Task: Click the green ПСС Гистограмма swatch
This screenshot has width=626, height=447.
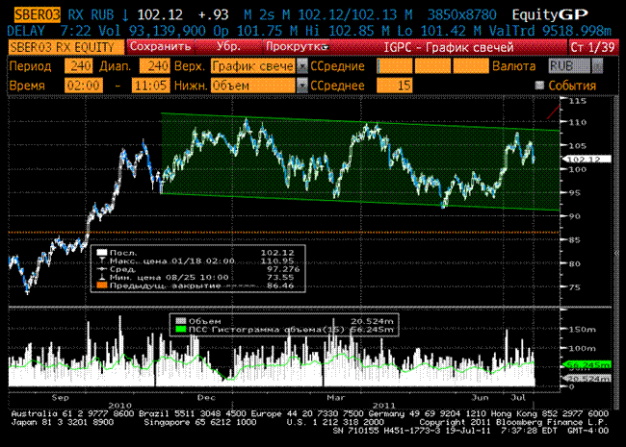Action: click(181, 330)
